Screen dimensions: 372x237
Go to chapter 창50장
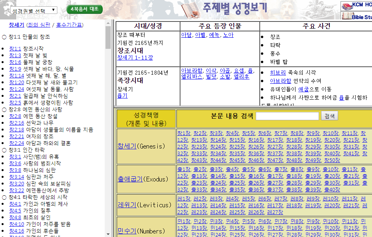tap(332, 160)
